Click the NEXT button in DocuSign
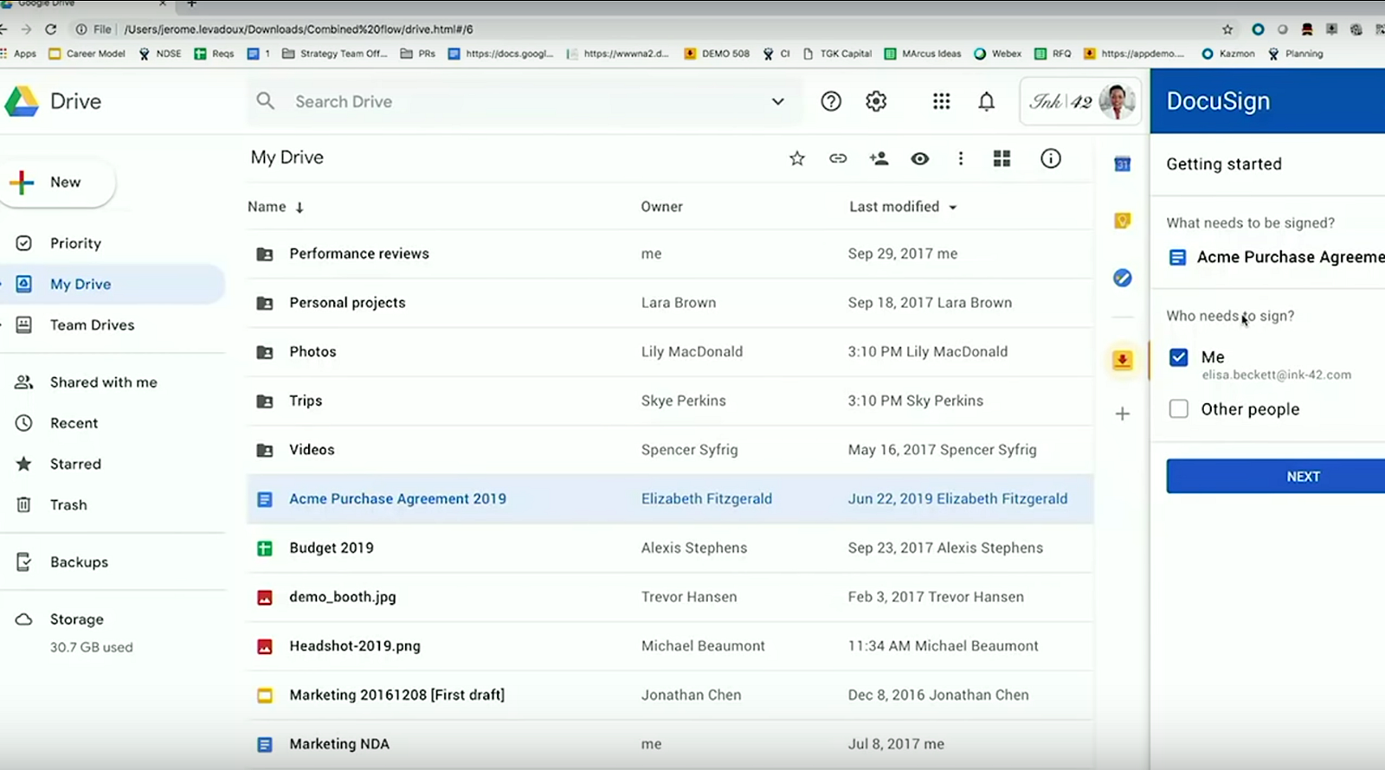The height and width of the screenshot is (770, 1385). point(1276,477)
